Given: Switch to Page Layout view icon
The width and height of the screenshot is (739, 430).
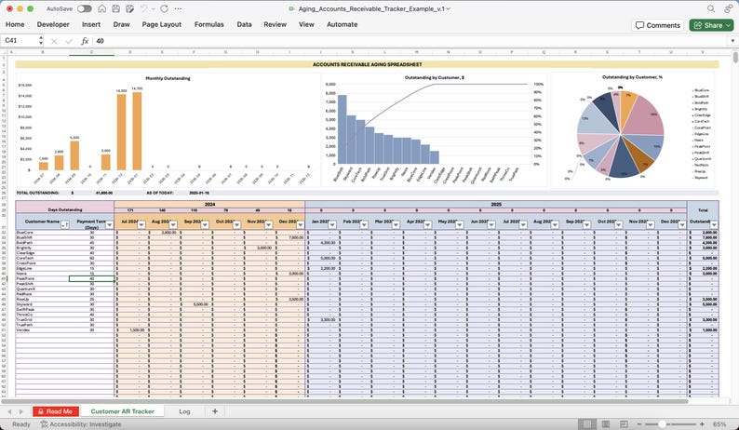Looking at the screenshot, I should pos(606,424).
